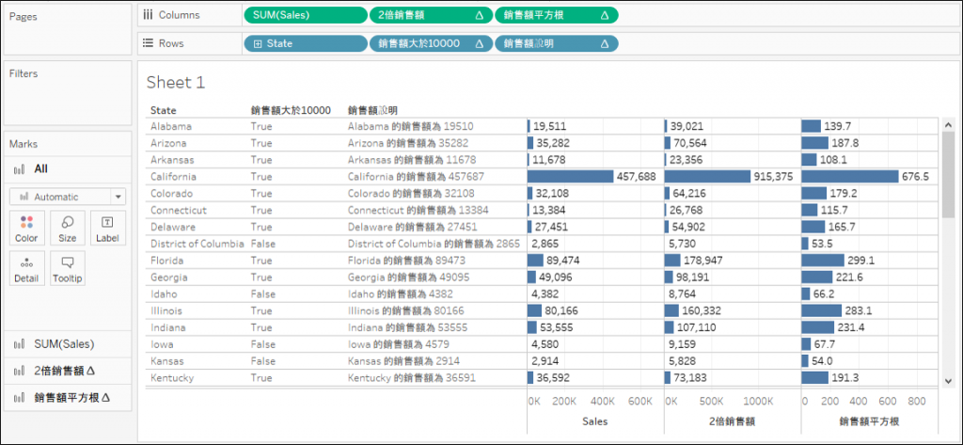Image resolution: width=963 pixels, height=445 pixels.
Task: Click Delaware's 27,451 Sales label
Action: (x=551, y=227)
